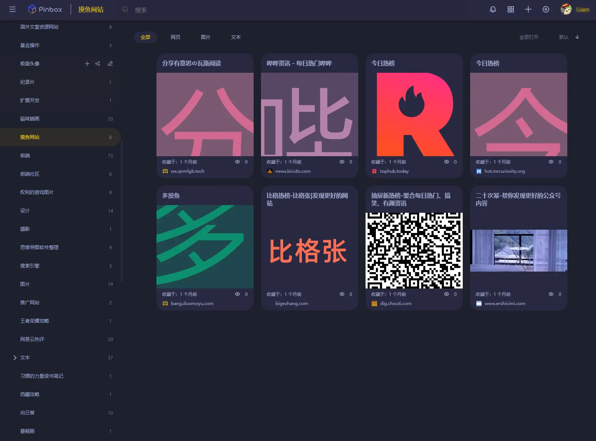Click the 搜索 search field
Viewport: 596px width, 441px height.
tap(141, 10)
